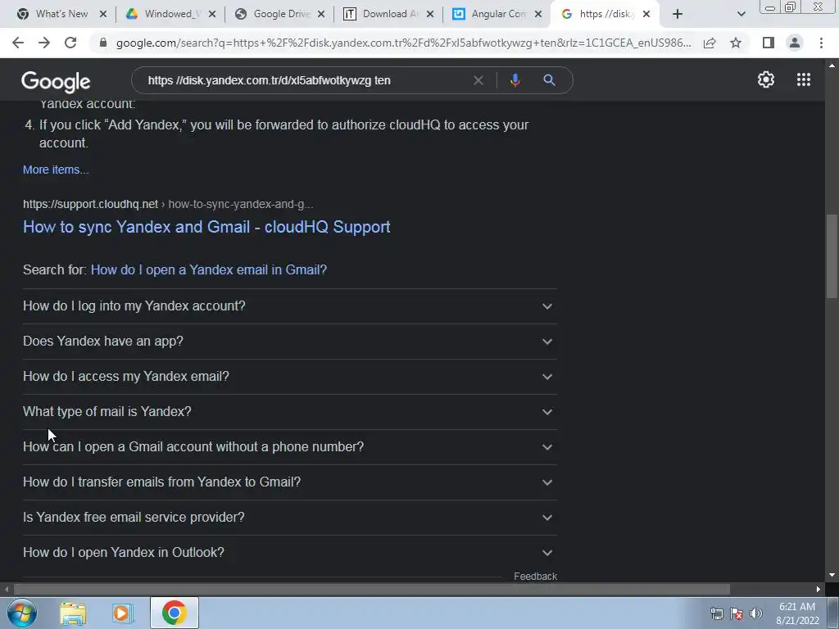Image resolution: width=839 pixels, height=629 pixels.
Task: Close the What's New tab
Action: click(x=103, y=14)
